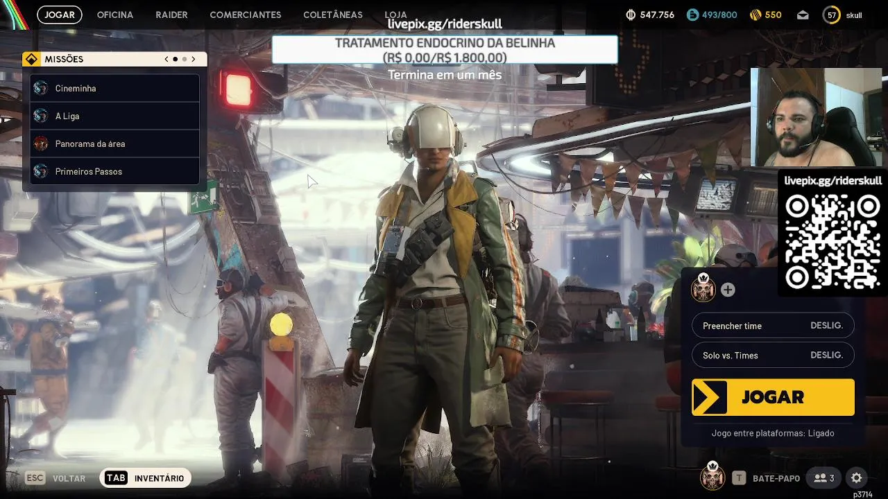
Task: Click the A Liga mission giver icon
Action: click(x=41, y=116)
